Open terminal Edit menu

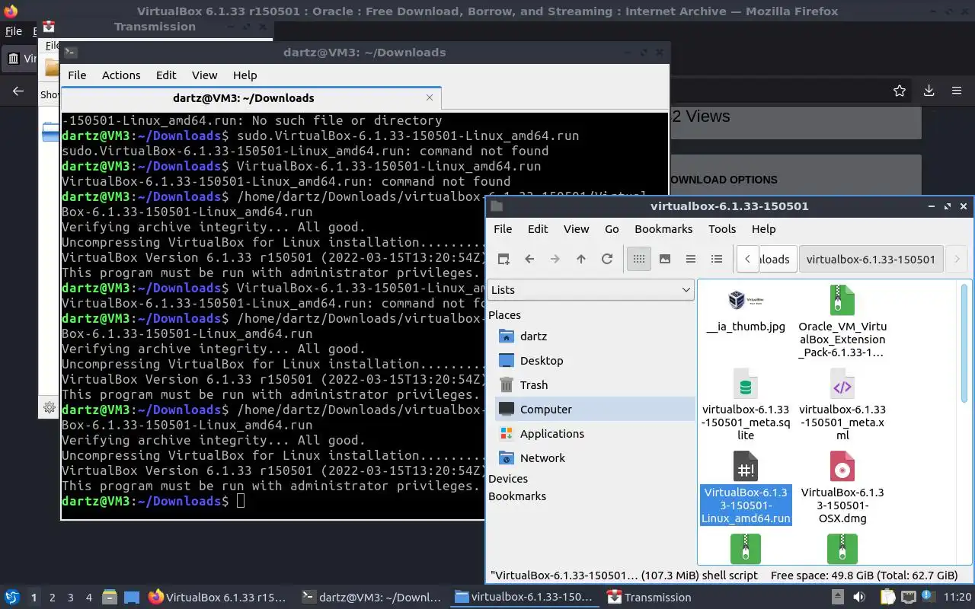tap(166, 75)
